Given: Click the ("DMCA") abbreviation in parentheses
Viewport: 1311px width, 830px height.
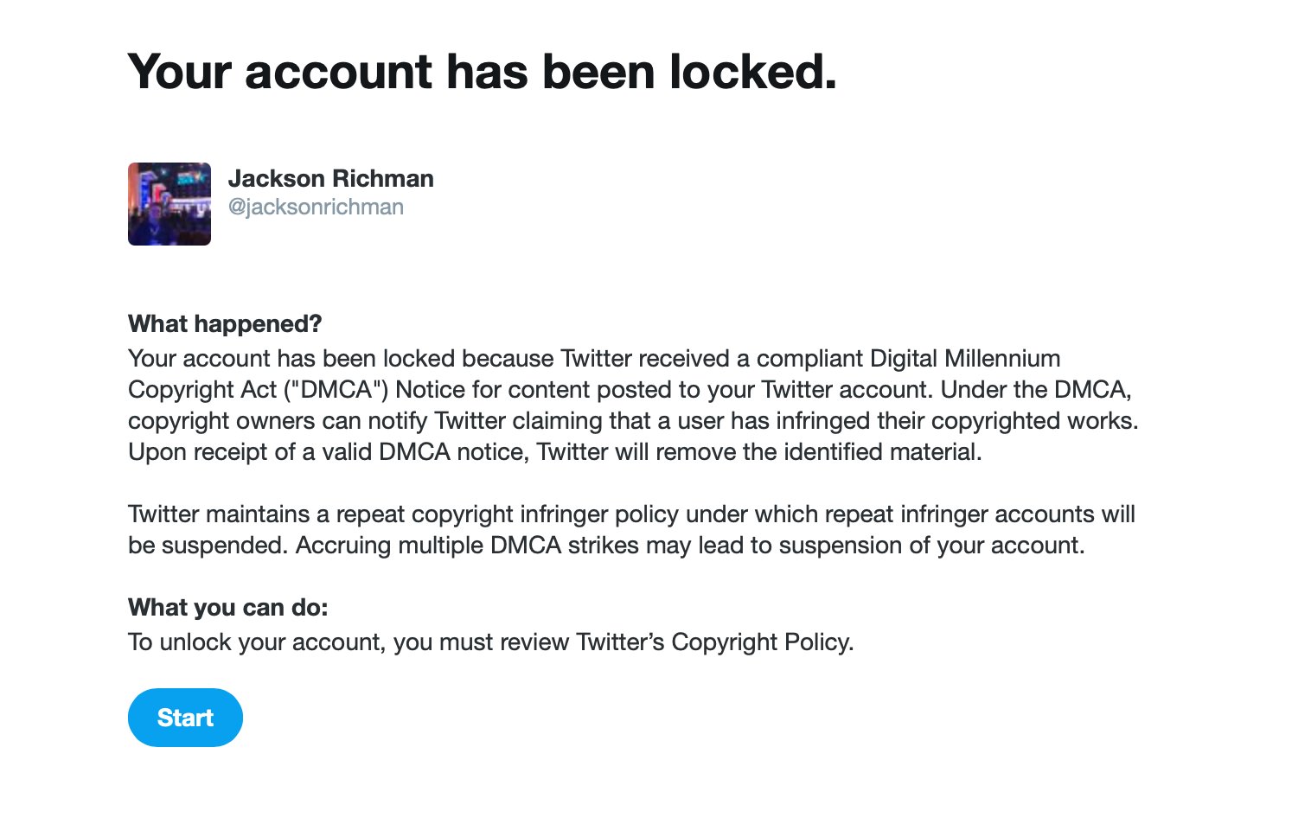Looking at the screenshot, I should (x=336, y=390).
